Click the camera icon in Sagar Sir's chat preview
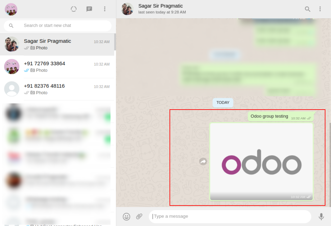331x226 pixels. (x=33, y=48)
